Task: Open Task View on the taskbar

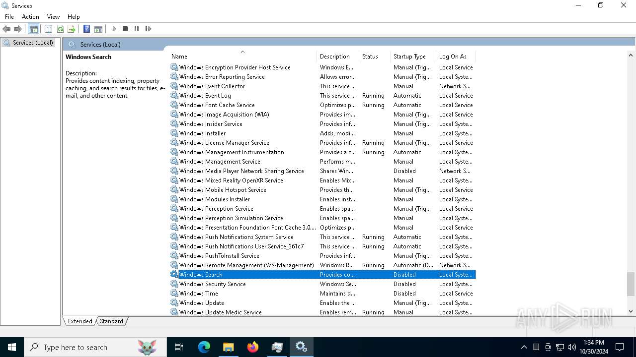Action: (x=179, y=347)
